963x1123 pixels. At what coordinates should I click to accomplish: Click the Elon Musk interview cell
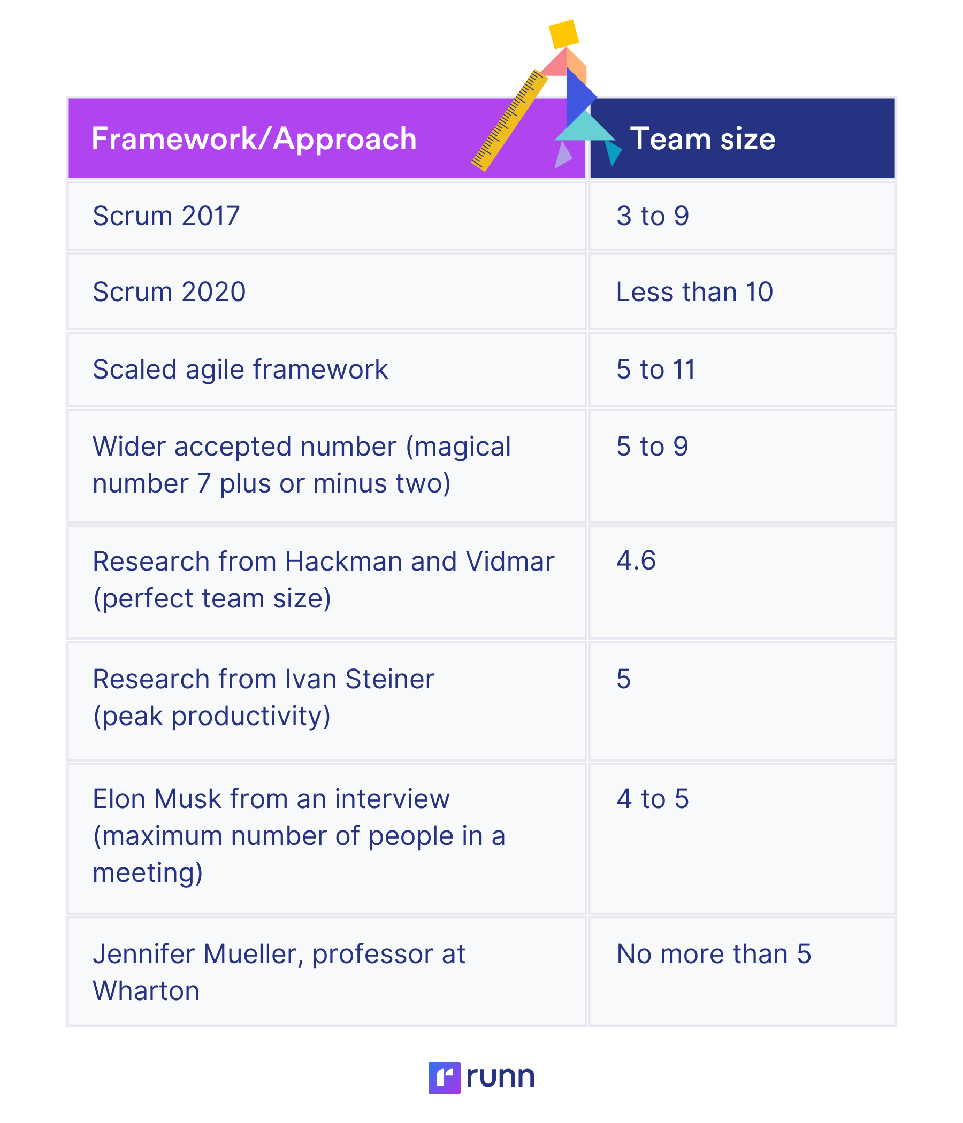pos(326,839)
